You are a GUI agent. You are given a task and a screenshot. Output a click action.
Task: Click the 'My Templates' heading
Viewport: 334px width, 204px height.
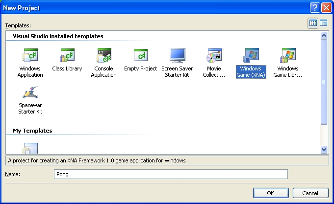[32, 131]
